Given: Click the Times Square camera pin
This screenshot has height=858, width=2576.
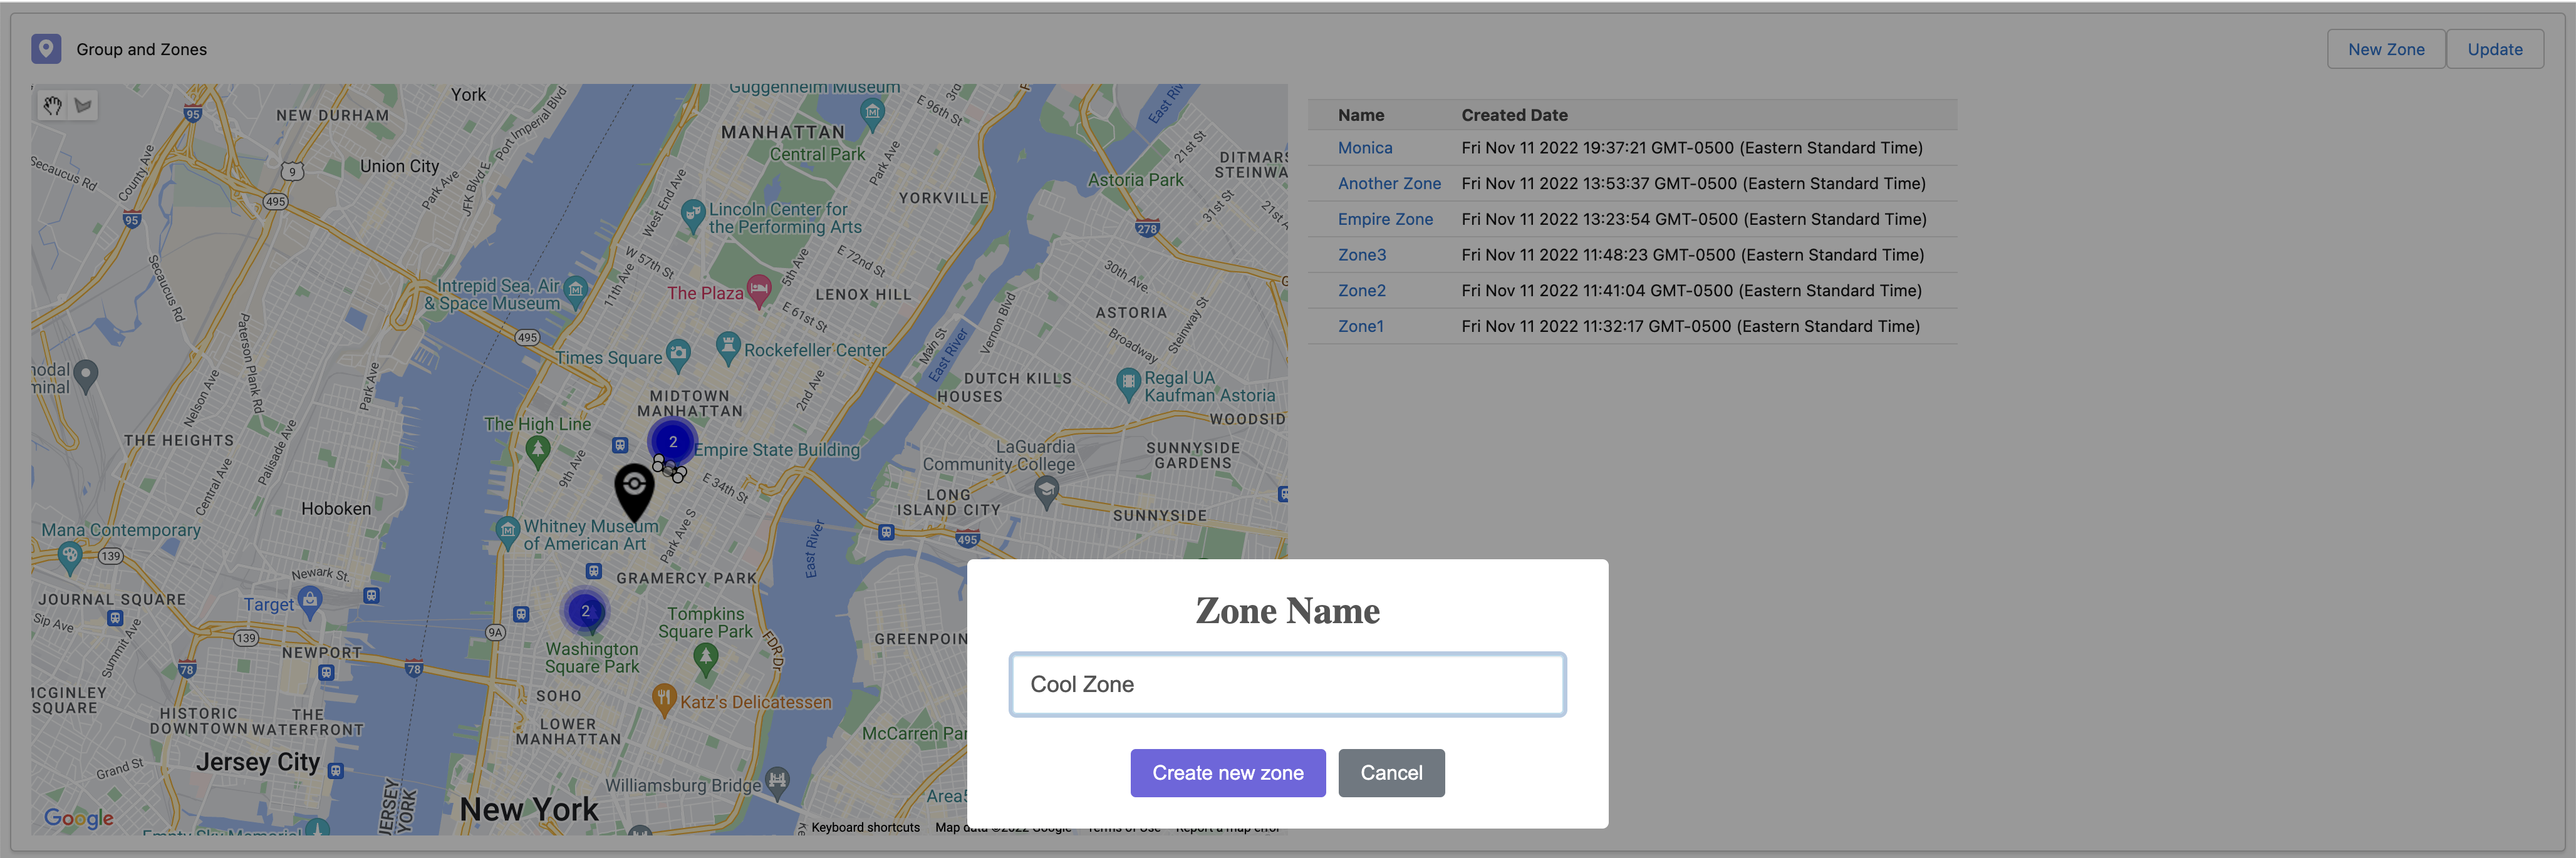Looking at the screenshot, I should tap(679, 352).
